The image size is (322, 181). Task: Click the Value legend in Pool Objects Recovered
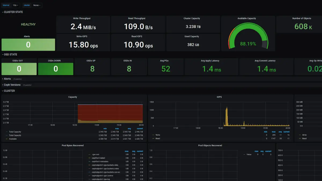pos(248,154)
